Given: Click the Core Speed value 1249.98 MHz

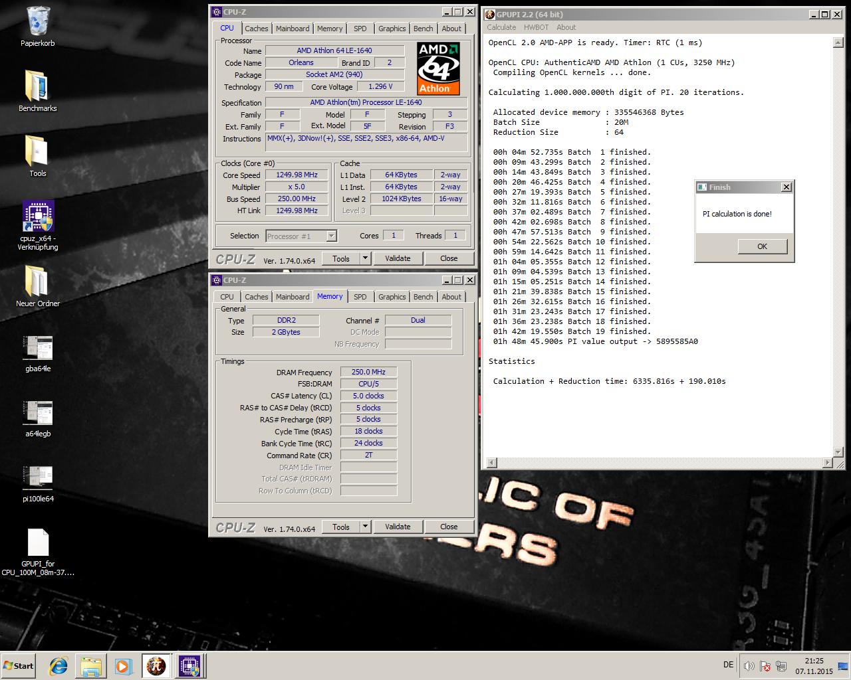Looking at the screenshot, I should coord(297,175).
